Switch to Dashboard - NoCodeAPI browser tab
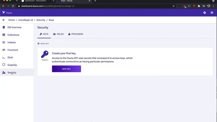 click(x=36, y=1)
